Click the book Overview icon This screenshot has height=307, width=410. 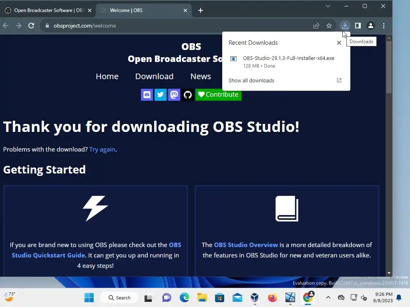point(287,208)
